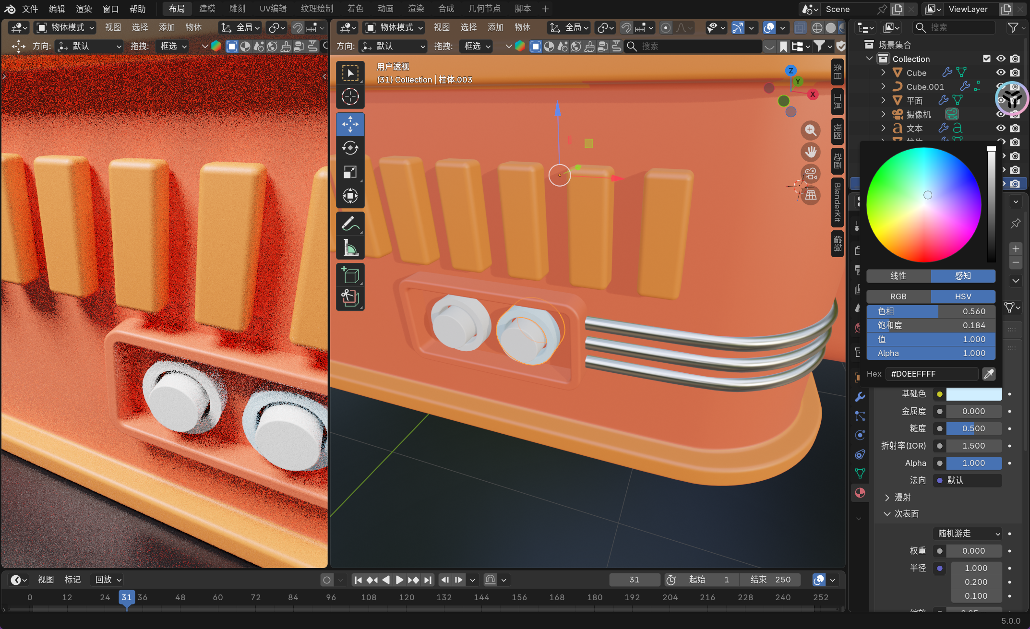Click the color eyedropper next to Hex

point(988,374)
